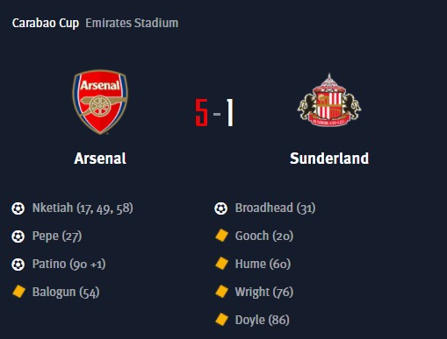
Task: Click the yellow card icon beside Gooch
Action: point(221,236)
